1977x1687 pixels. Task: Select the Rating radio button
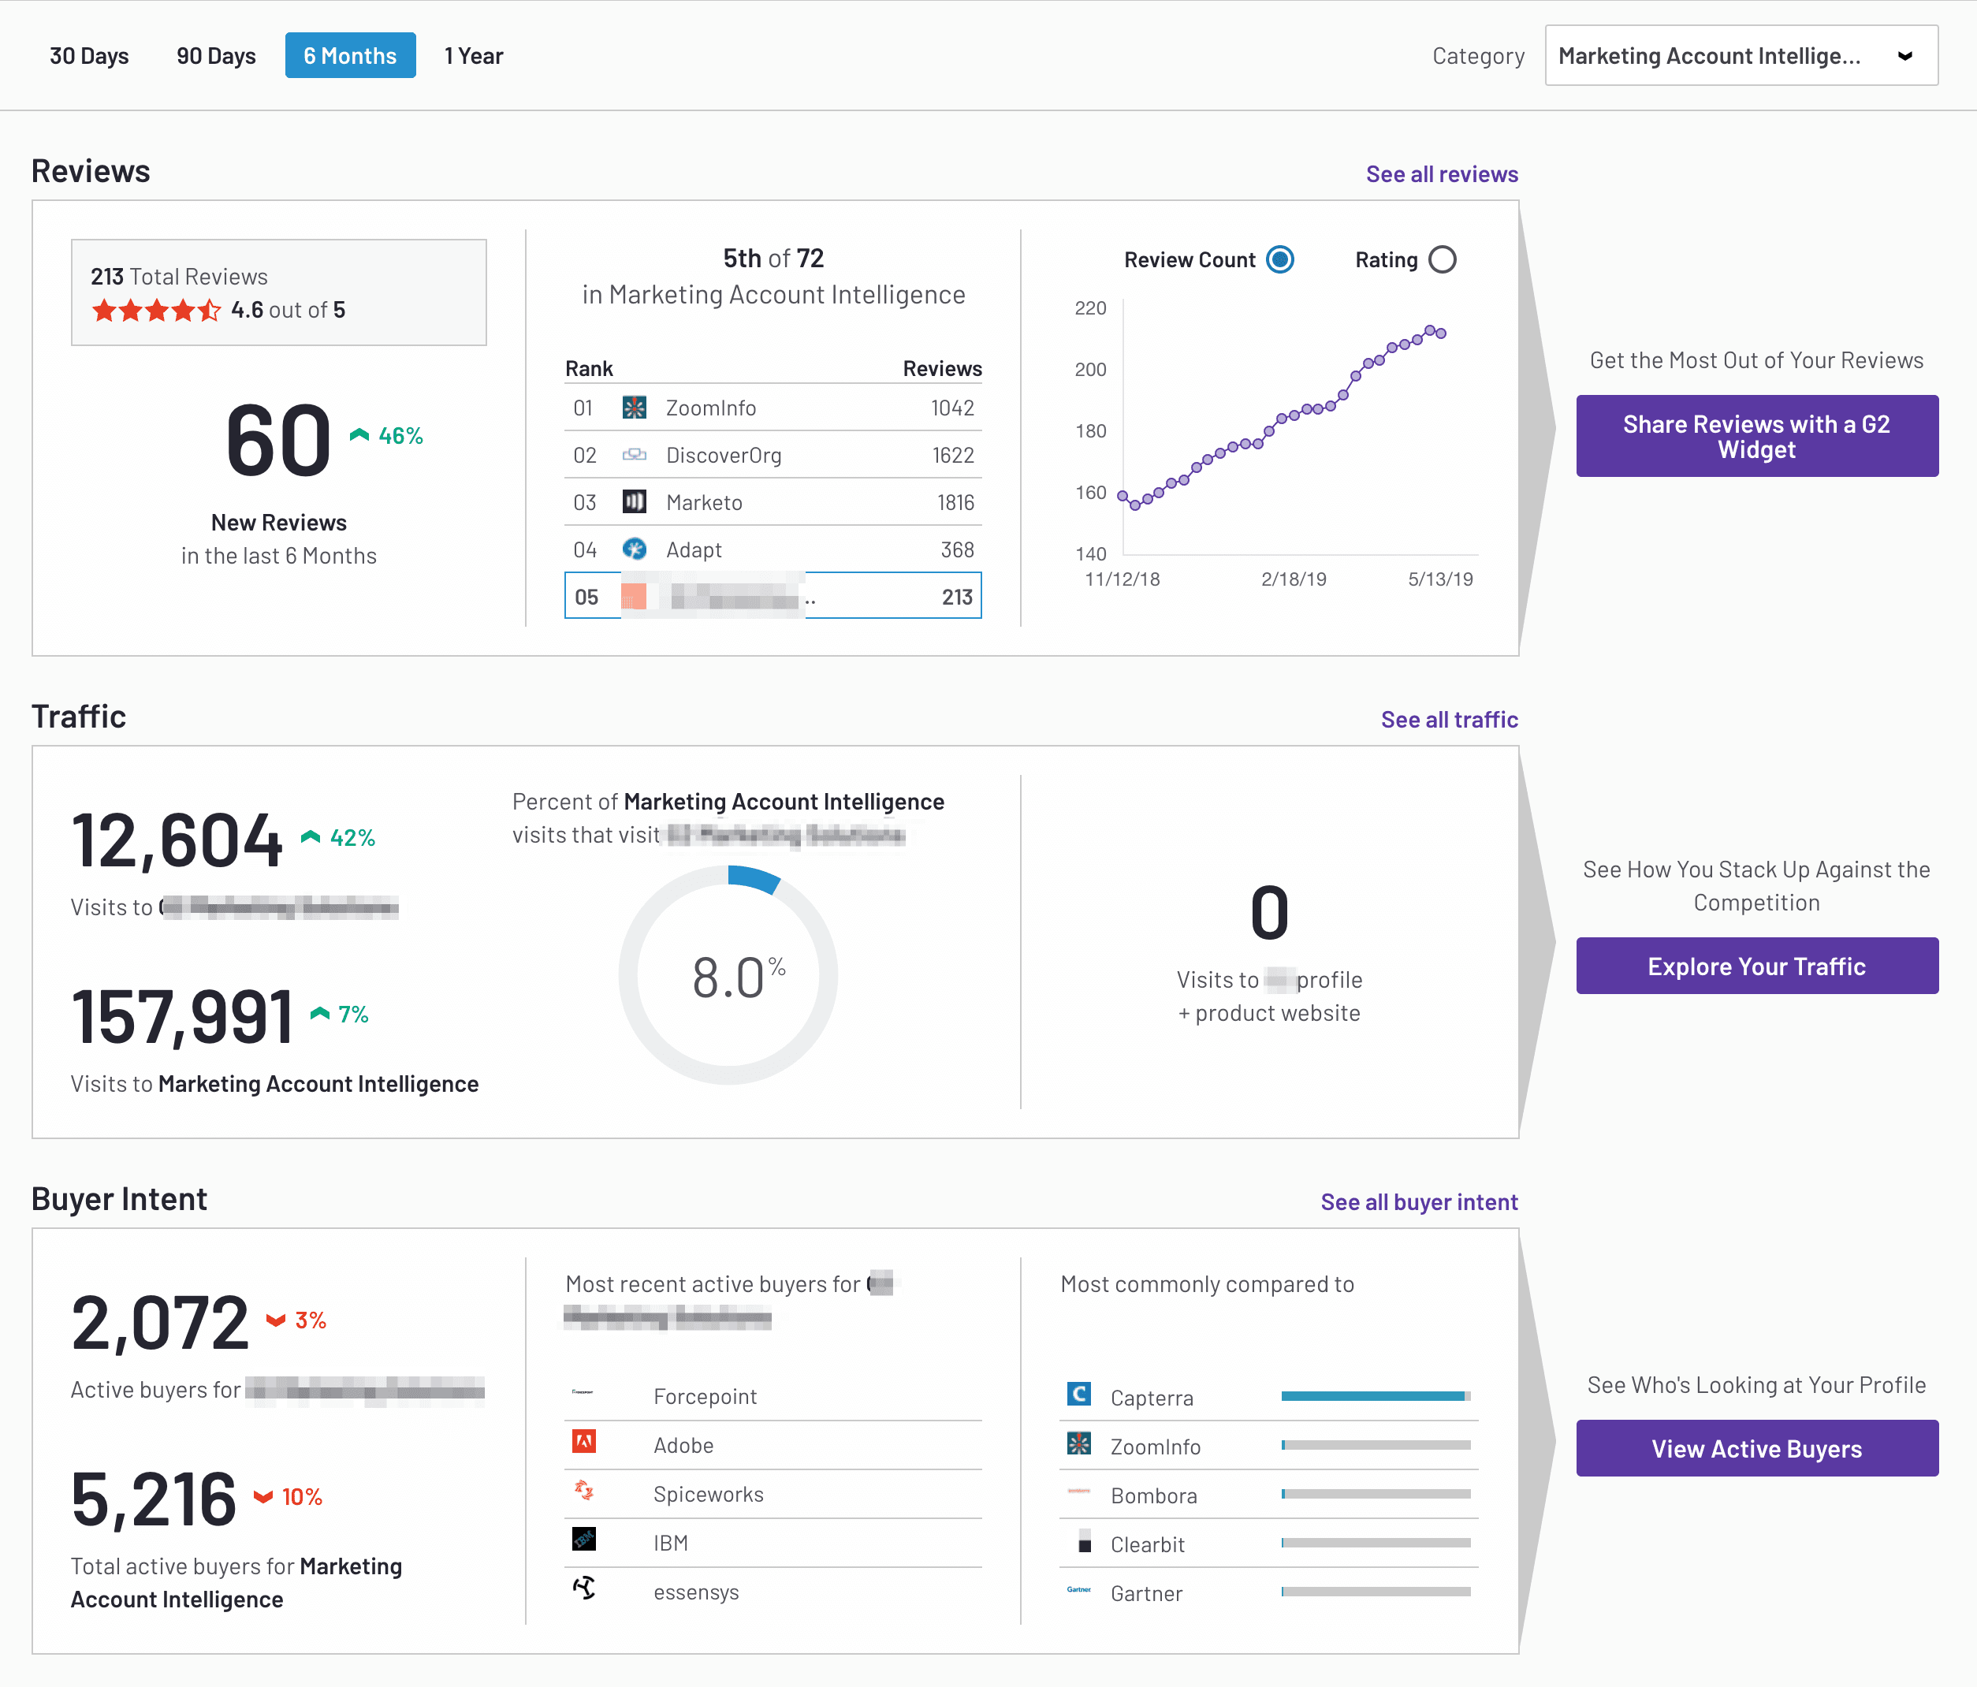[1442, 259]
